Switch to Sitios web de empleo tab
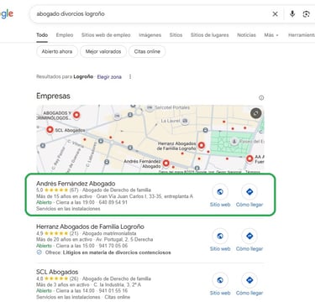 pyautogui.click(x=106, y=35)
